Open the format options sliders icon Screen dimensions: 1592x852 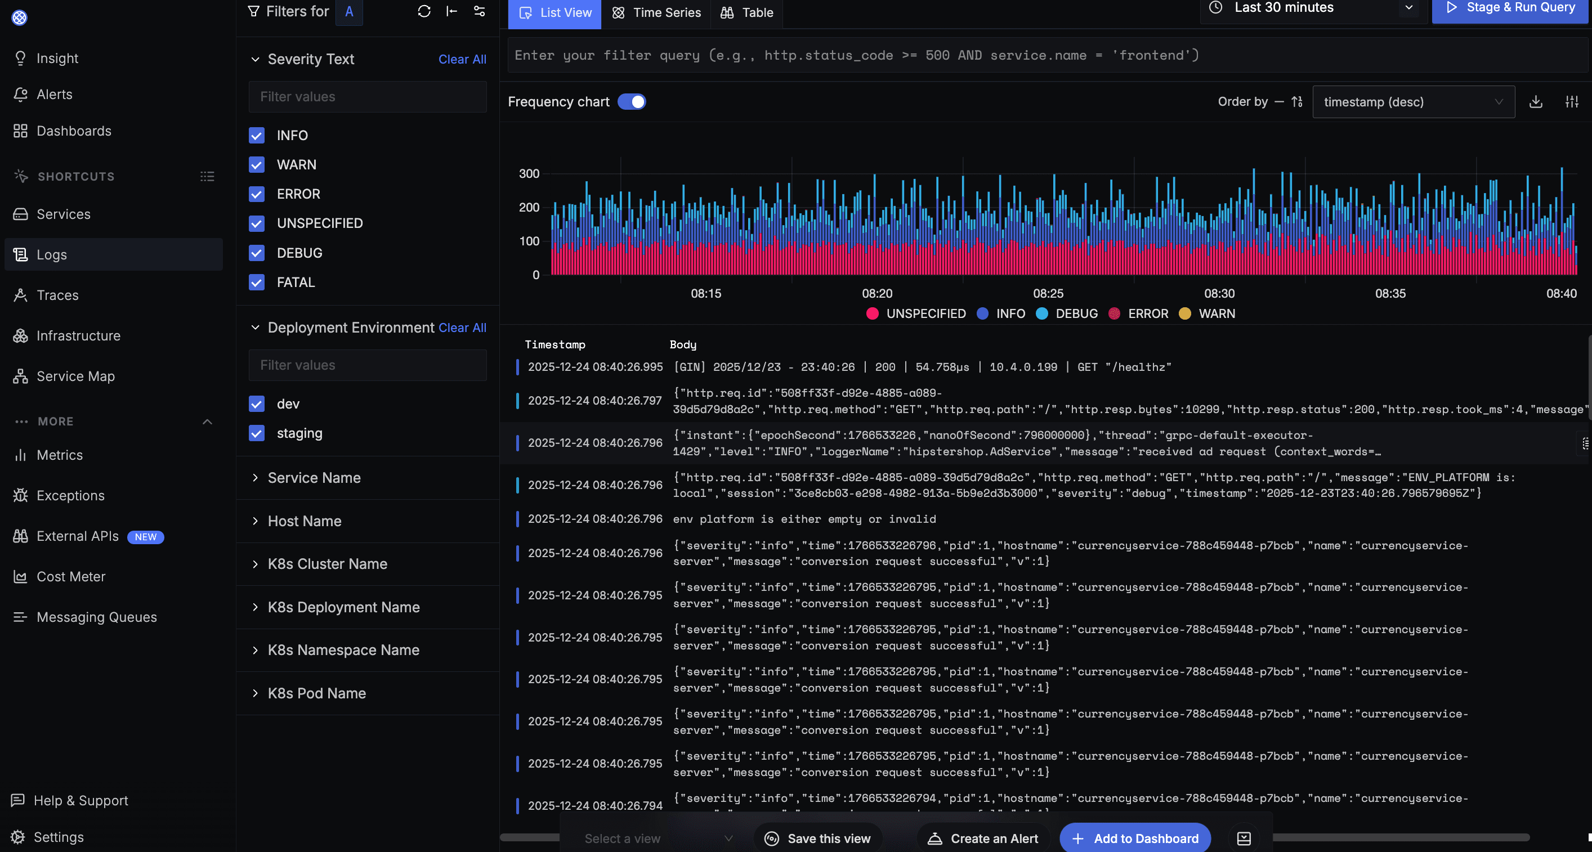tap(1573, 101)
